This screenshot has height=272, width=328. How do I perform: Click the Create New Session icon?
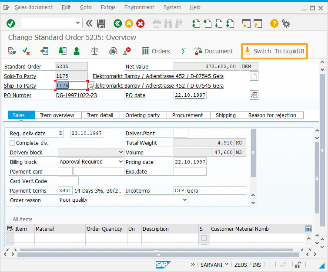point(246,23)
